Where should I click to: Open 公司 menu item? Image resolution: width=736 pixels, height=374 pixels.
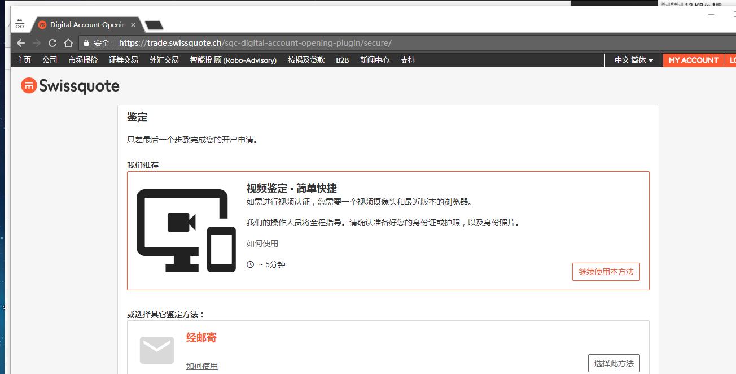(x=50, y=60)
